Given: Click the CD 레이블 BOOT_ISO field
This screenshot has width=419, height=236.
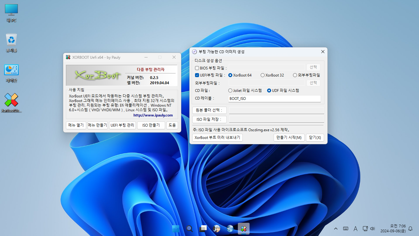Looking at the screenshot, I should [275, 99].
